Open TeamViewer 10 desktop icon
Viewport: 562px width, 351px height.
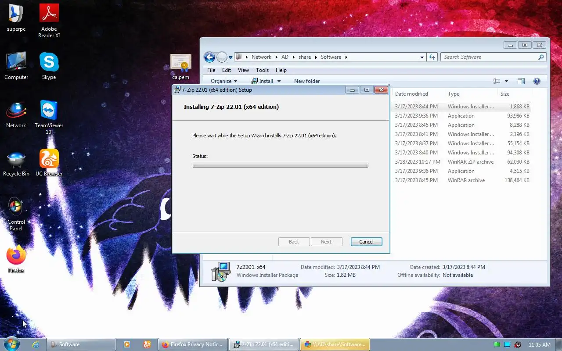click(x=49, y=117)
